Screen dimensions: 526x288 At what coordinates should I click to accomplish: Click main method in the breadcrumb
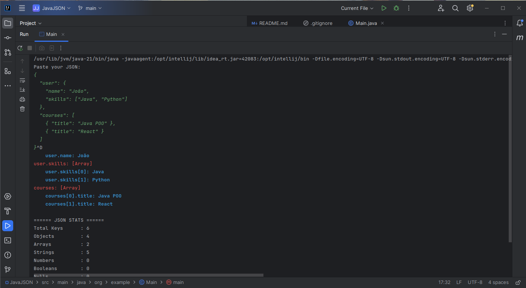(175, 283)
